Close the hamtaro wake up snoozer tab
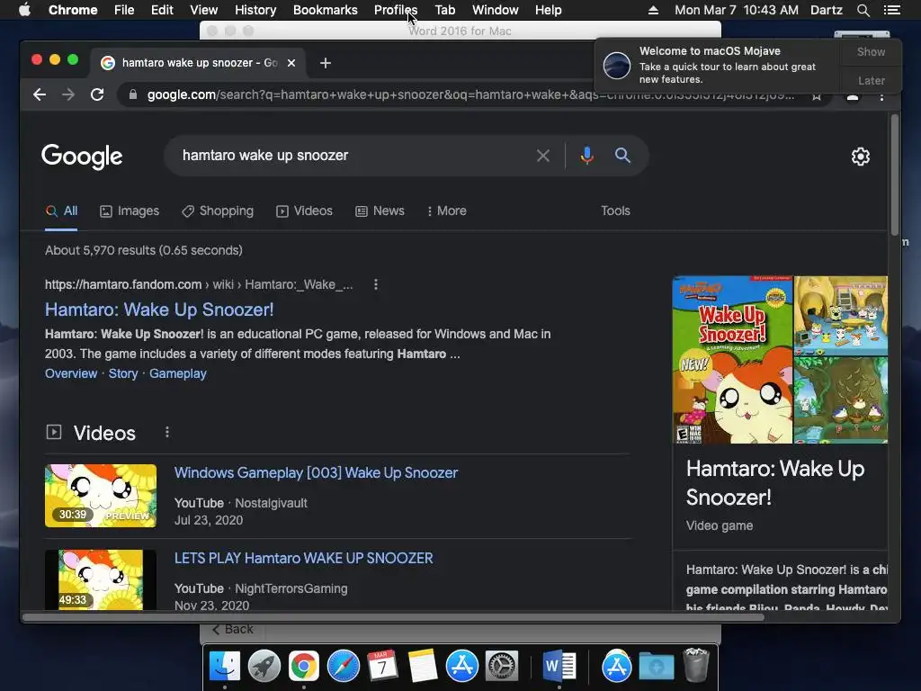 coord(291,63)
